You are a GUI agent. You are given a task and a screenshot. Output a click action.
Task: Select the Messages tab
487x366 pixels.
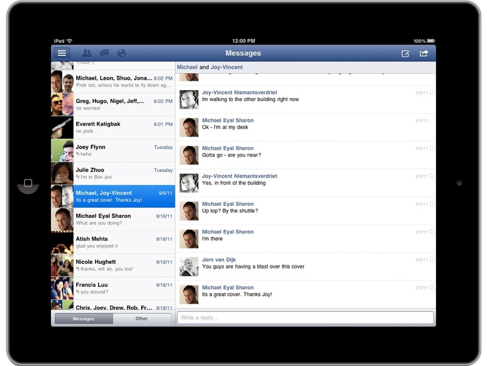pos(85,318)
